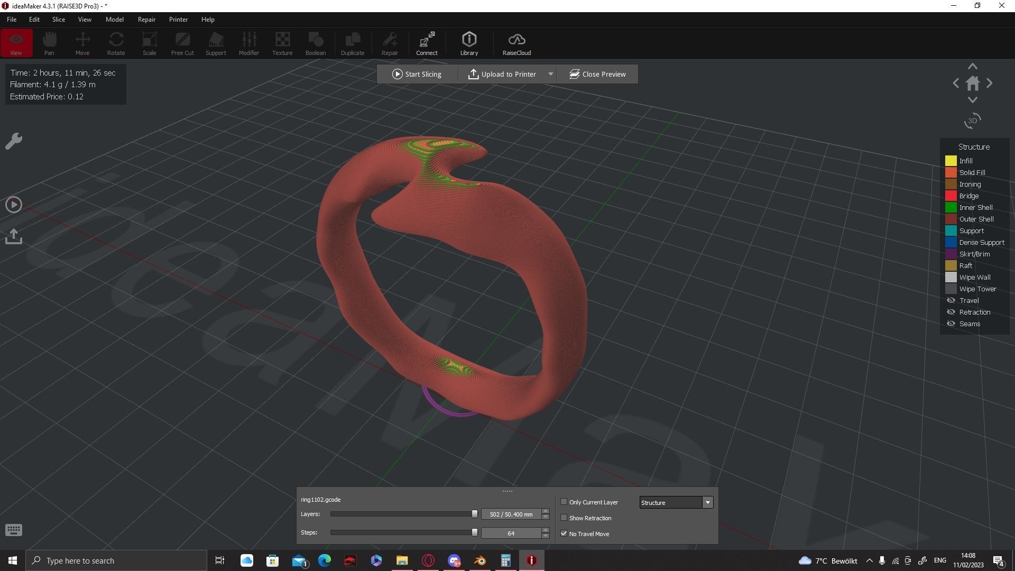Toggle Skirt/Brim swatch in legend
Screen dimensions: 1015x571
coord(951,254)
